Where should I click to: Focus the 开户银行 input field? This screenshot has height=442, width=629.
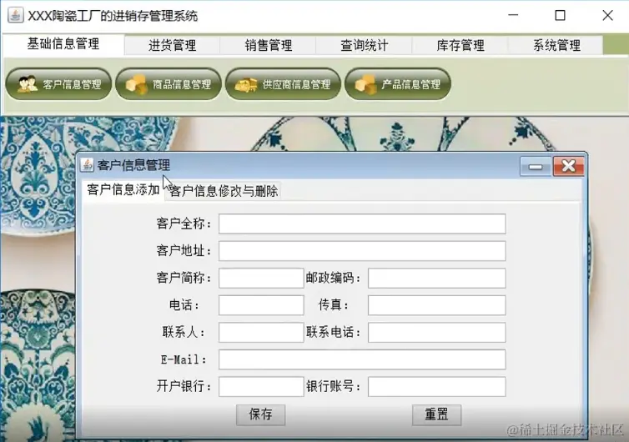261,387
